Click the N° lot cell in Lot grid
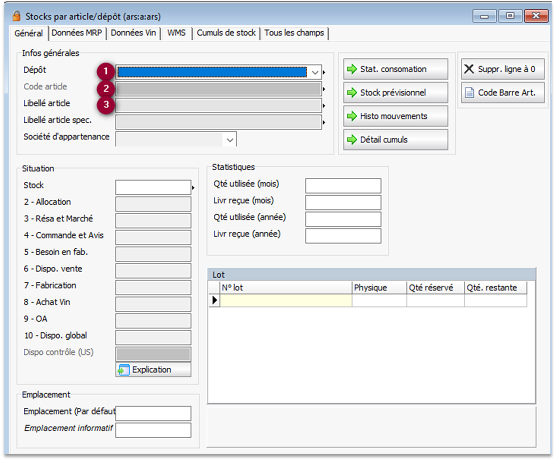Screen dimensions: 556x461 (x=286, y=301)
